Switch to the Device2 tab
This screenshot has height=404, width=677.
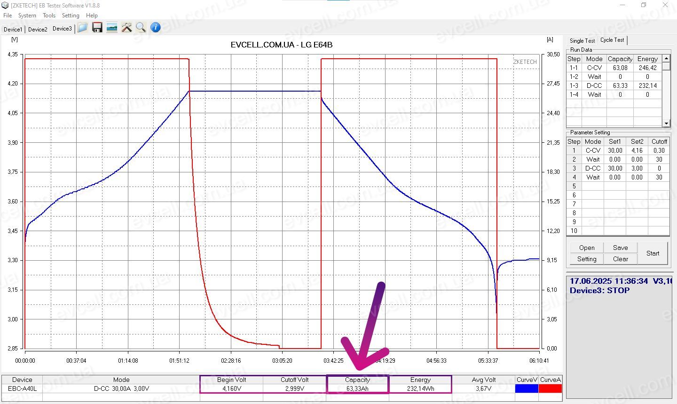pos(38,29)
